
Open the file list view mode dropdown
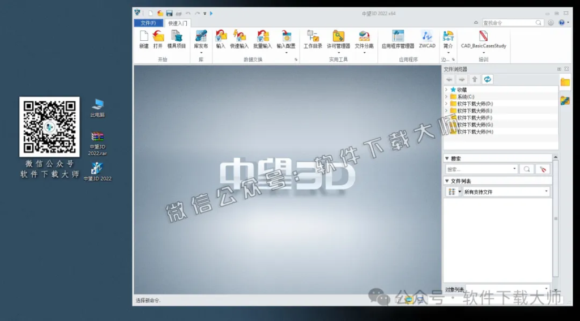pos(460,191)
